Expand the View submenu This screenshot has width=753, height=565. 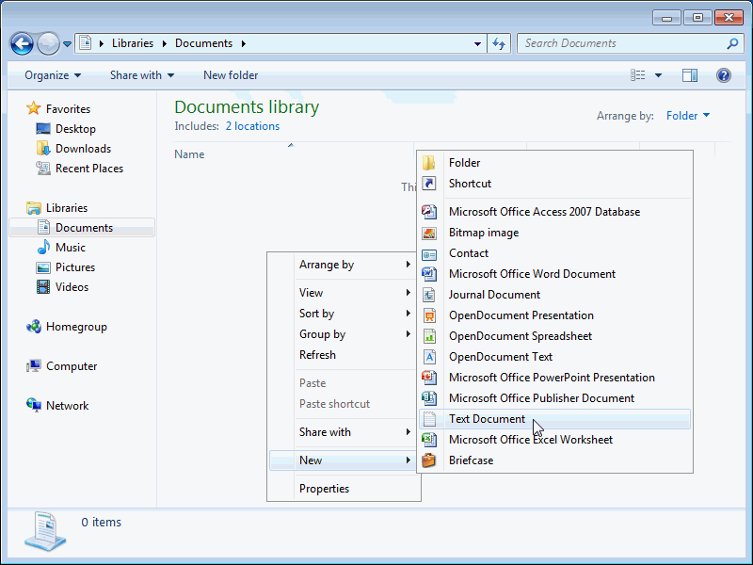point(343,293)
